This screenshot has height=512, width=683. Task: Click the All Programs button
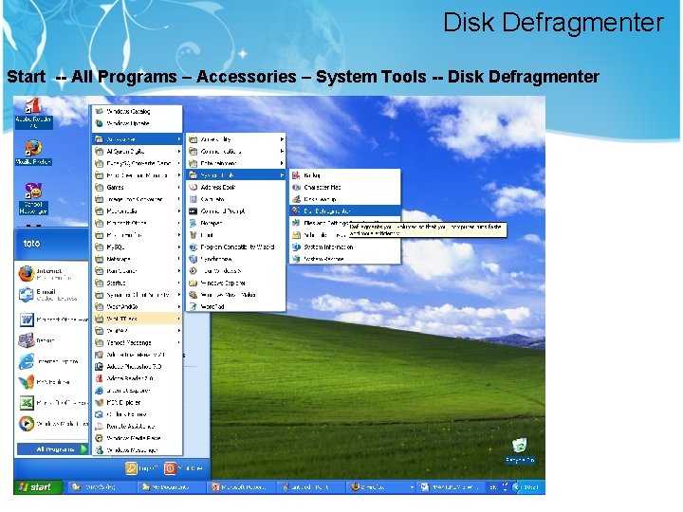pos(52,448)
